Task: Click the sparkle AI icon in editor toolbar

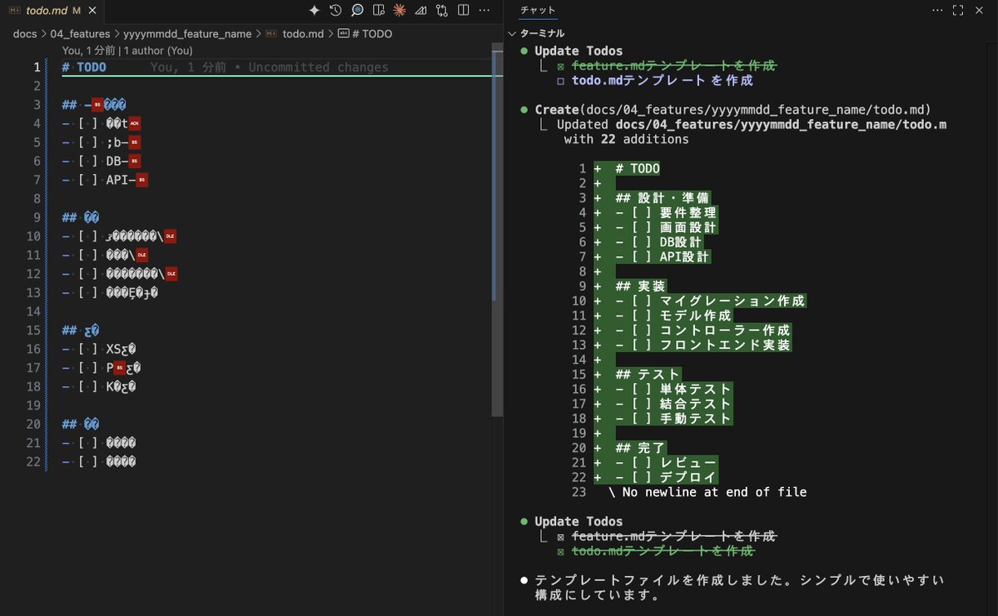Action: (x=315, y=10)
